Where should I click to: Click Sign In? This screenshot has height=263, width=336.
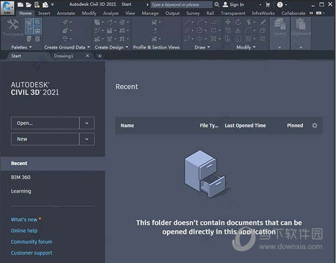point(233,4)
